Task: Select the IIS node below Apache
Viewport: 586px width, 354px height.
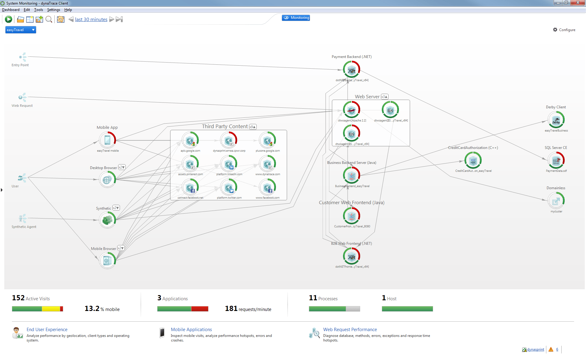Action: [x=352, y=133]
